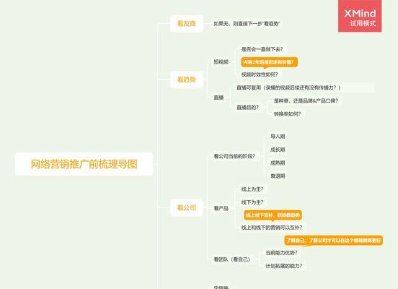Select the 看友商 main branch node
Screen dimensions: 398x289
pyautogui.click(x=187, y=24)
